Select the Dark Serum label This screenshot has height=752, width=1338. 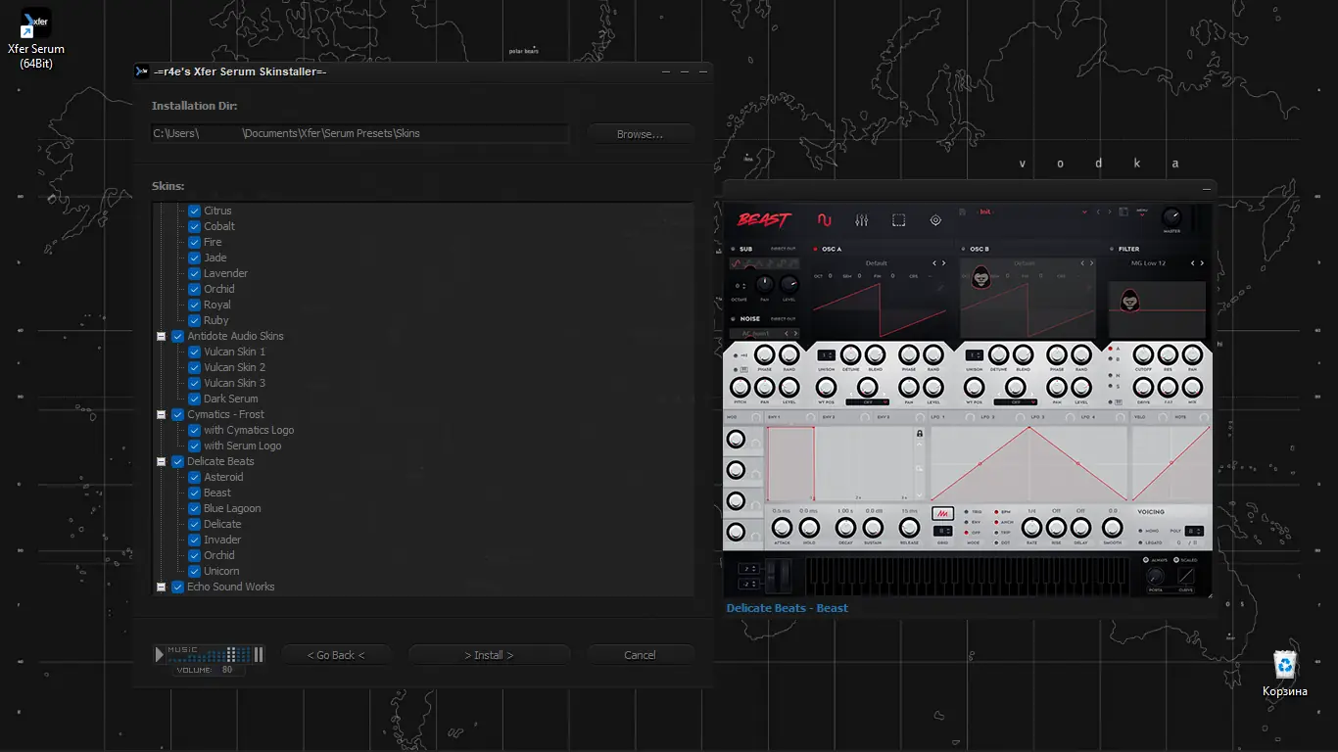coord(231,399)
